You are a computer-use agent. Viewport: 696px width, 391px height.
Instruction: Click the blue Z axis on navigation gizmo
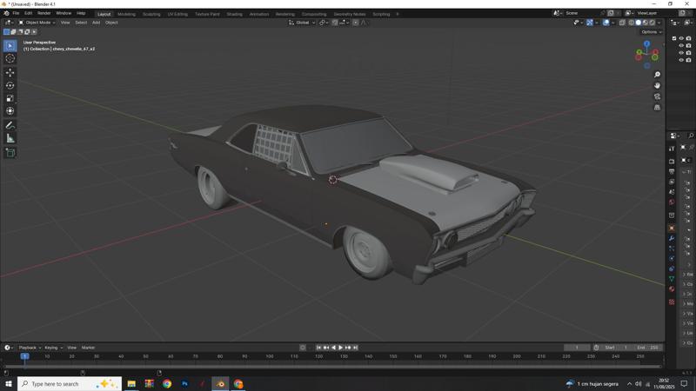[646, 43]
